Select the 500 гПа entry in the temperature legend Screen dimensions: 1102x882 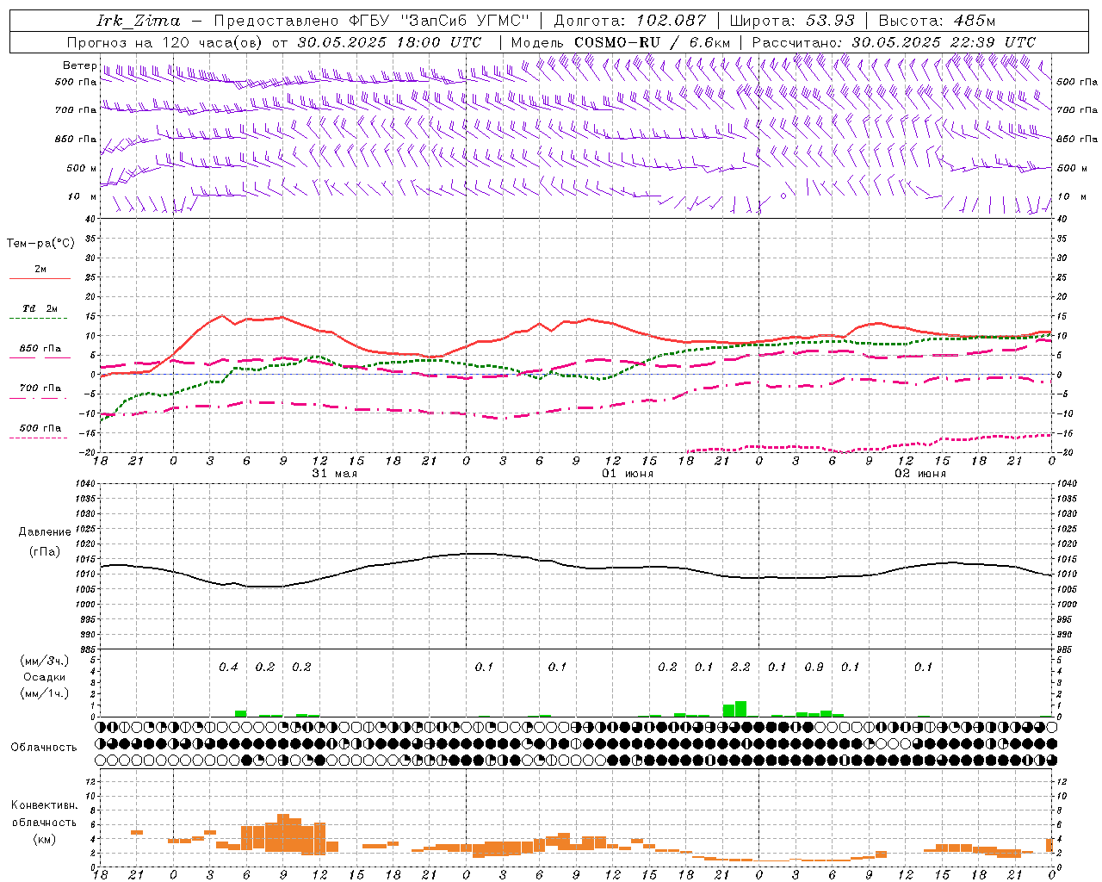pos(40,428)
